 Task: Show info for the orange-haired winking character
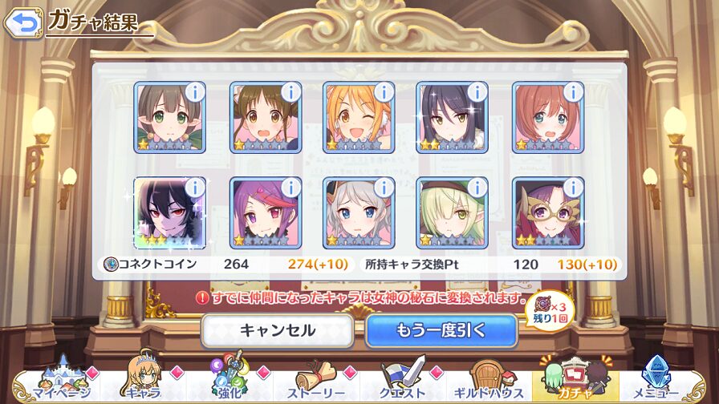pos(384,93)
